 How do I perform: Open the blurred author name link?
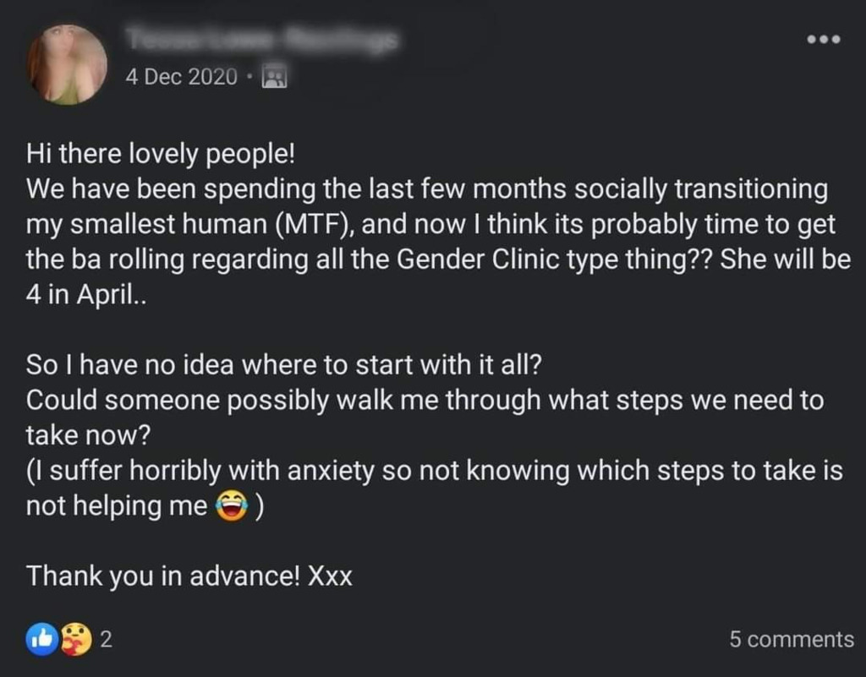[262, 38]
